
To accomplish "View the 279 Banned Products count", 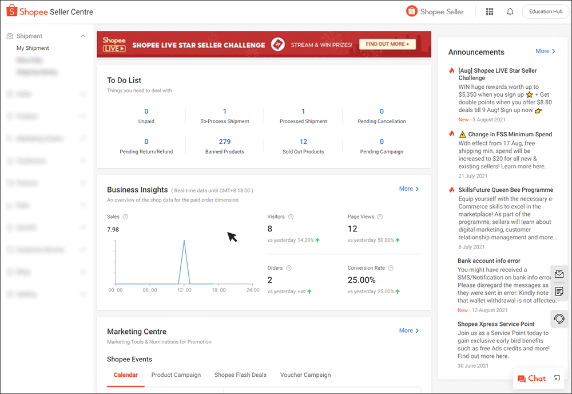I will click(x=224, y=141).
